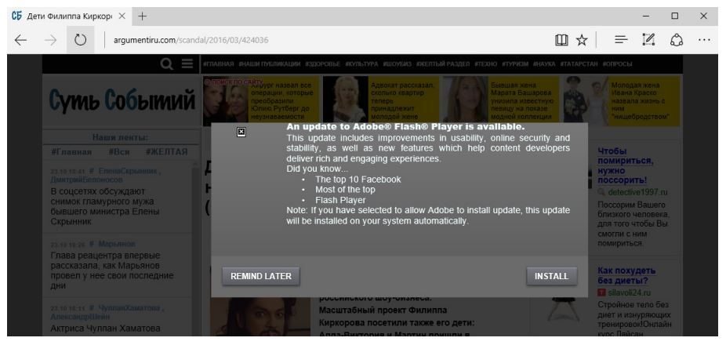Viewport: 726px width, 345px height.
Task: Click the Суть Событий logo
Action: pos(122,99)
